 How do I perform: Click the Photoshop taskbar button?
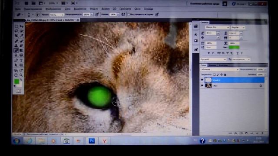(92, 141)
